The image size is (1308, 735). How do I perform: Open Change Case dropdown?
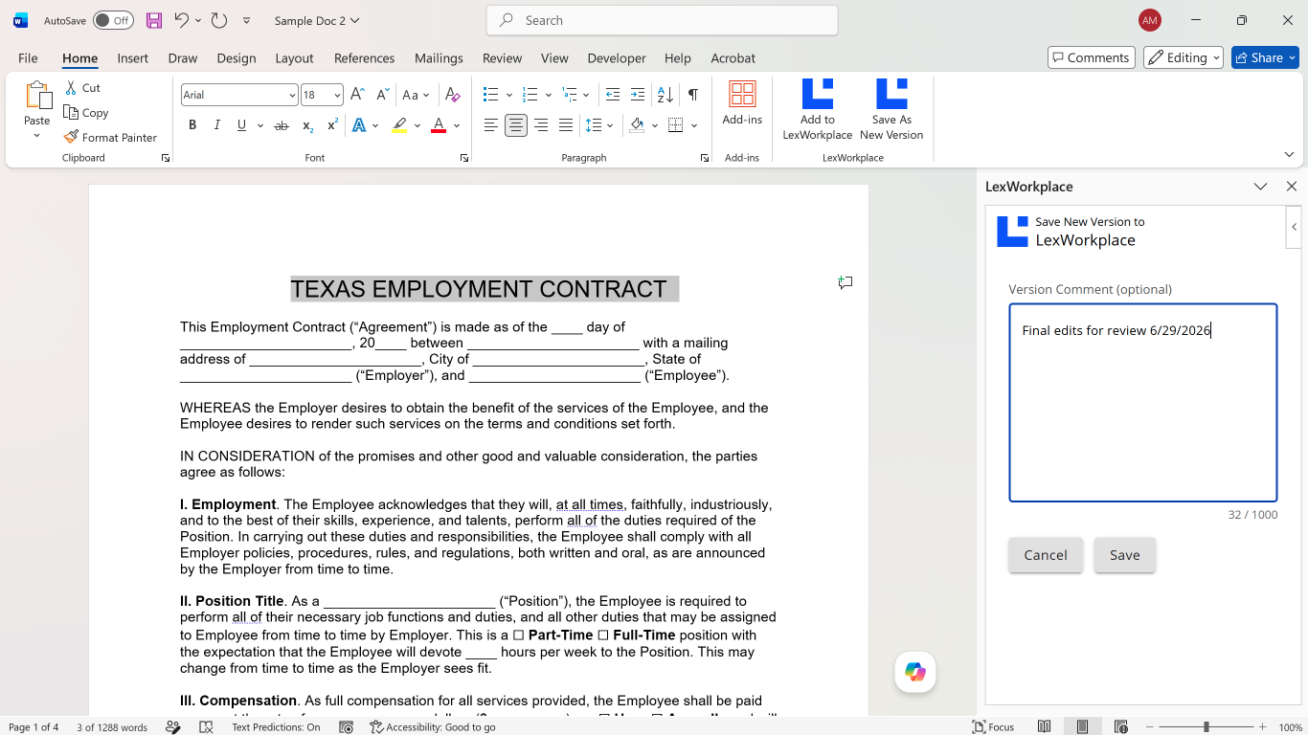coord(416,95)
